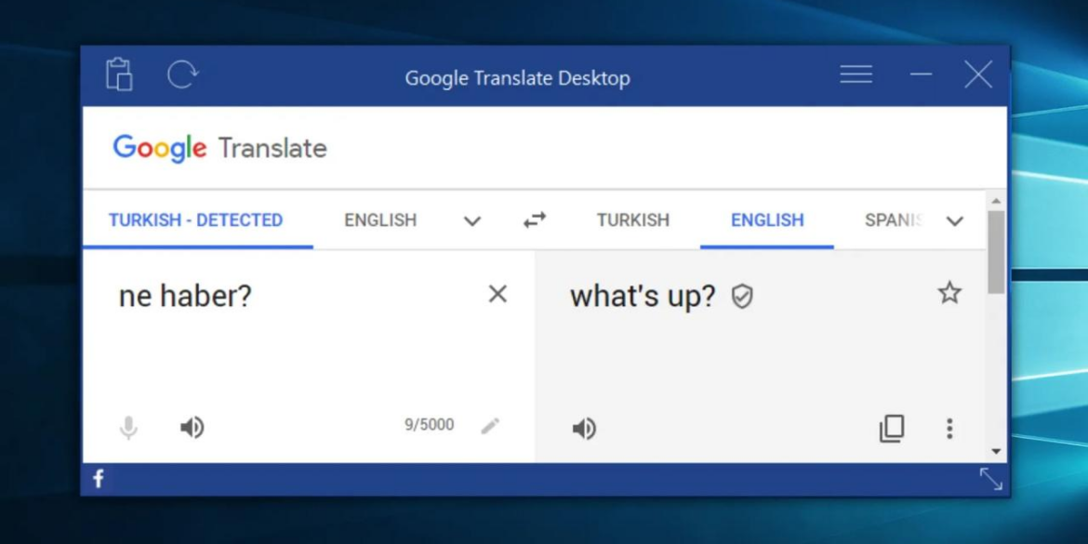Close the Google Translate Desktop window

coord(978,74)
